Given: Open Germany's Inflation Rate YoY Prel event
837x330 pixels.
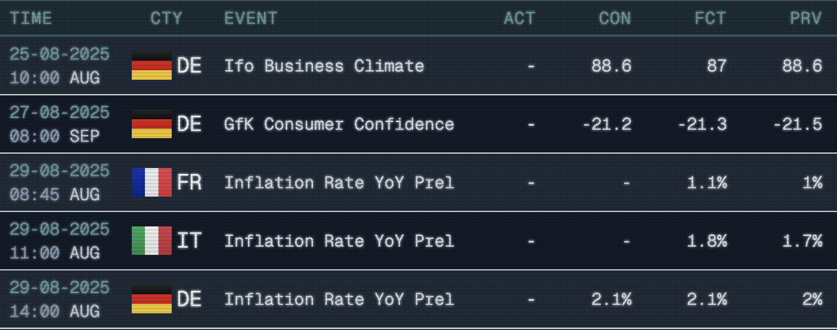Looking at the screenshot, I should [339, 299].
